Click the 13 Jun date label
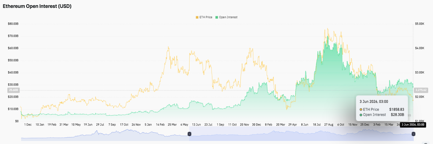This screenshot has width=433, height=144. [196, 125]
